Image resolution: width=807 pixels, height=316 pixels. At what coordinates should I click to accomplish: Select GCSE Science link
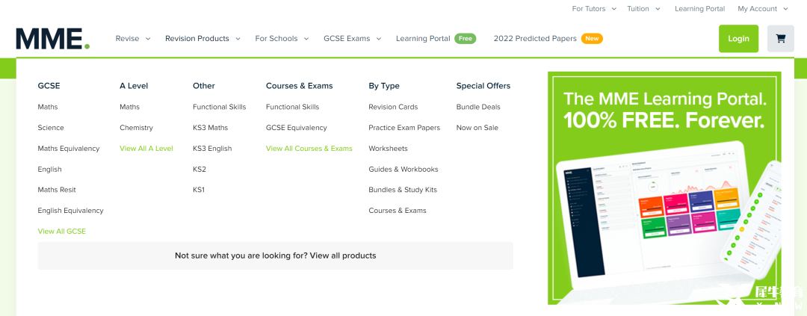pyautogui.click(x=51, y=128)
